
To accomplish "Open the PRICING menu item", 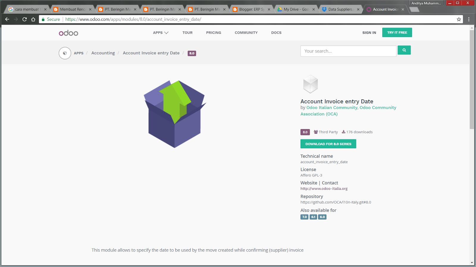I will [214, 33].
